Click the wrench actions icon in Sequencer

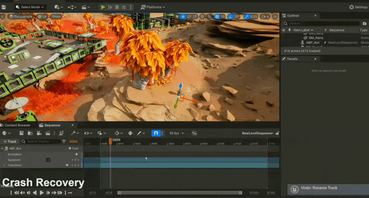click(x=73, y=133)
